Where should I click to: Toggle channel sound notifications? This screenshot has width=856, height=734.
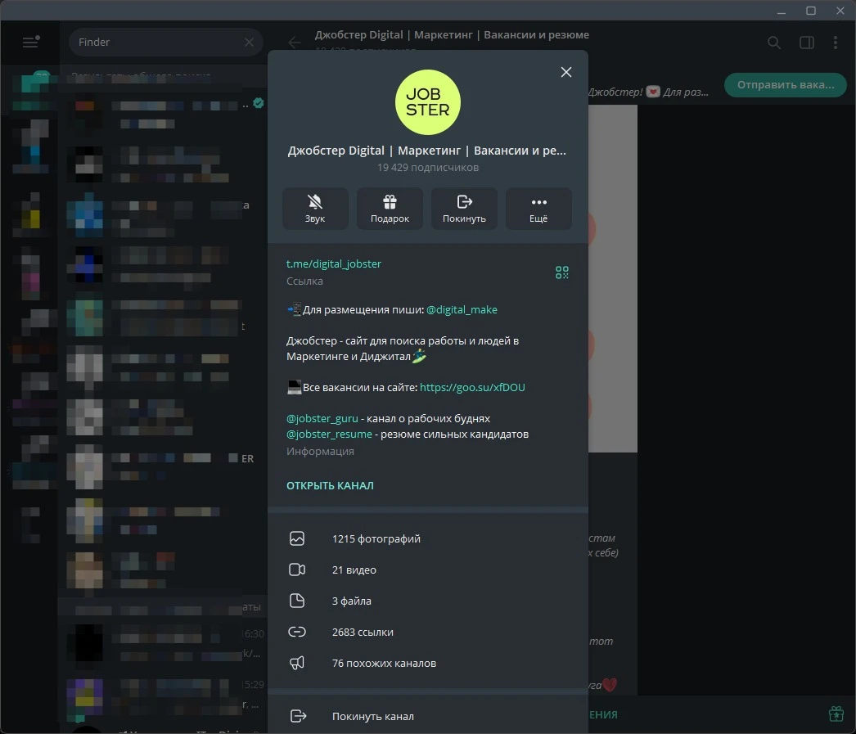(315, 209)
